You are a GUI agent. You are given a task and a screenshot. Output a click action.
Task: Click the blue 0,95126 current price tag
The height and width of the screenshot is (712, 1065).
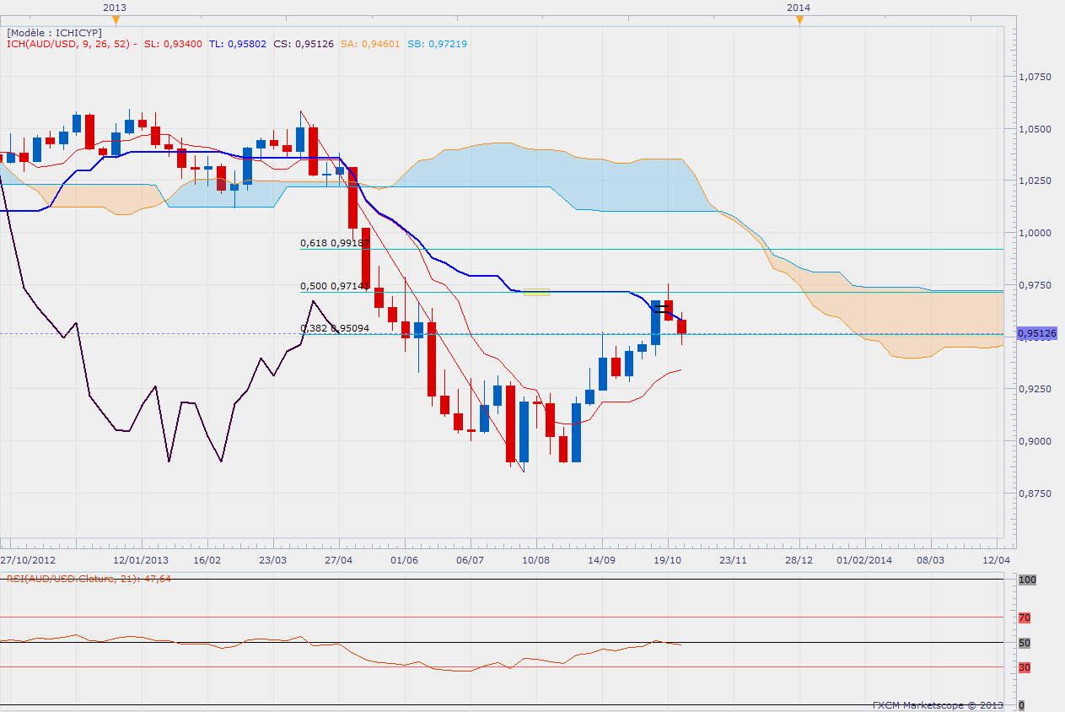1035,334
